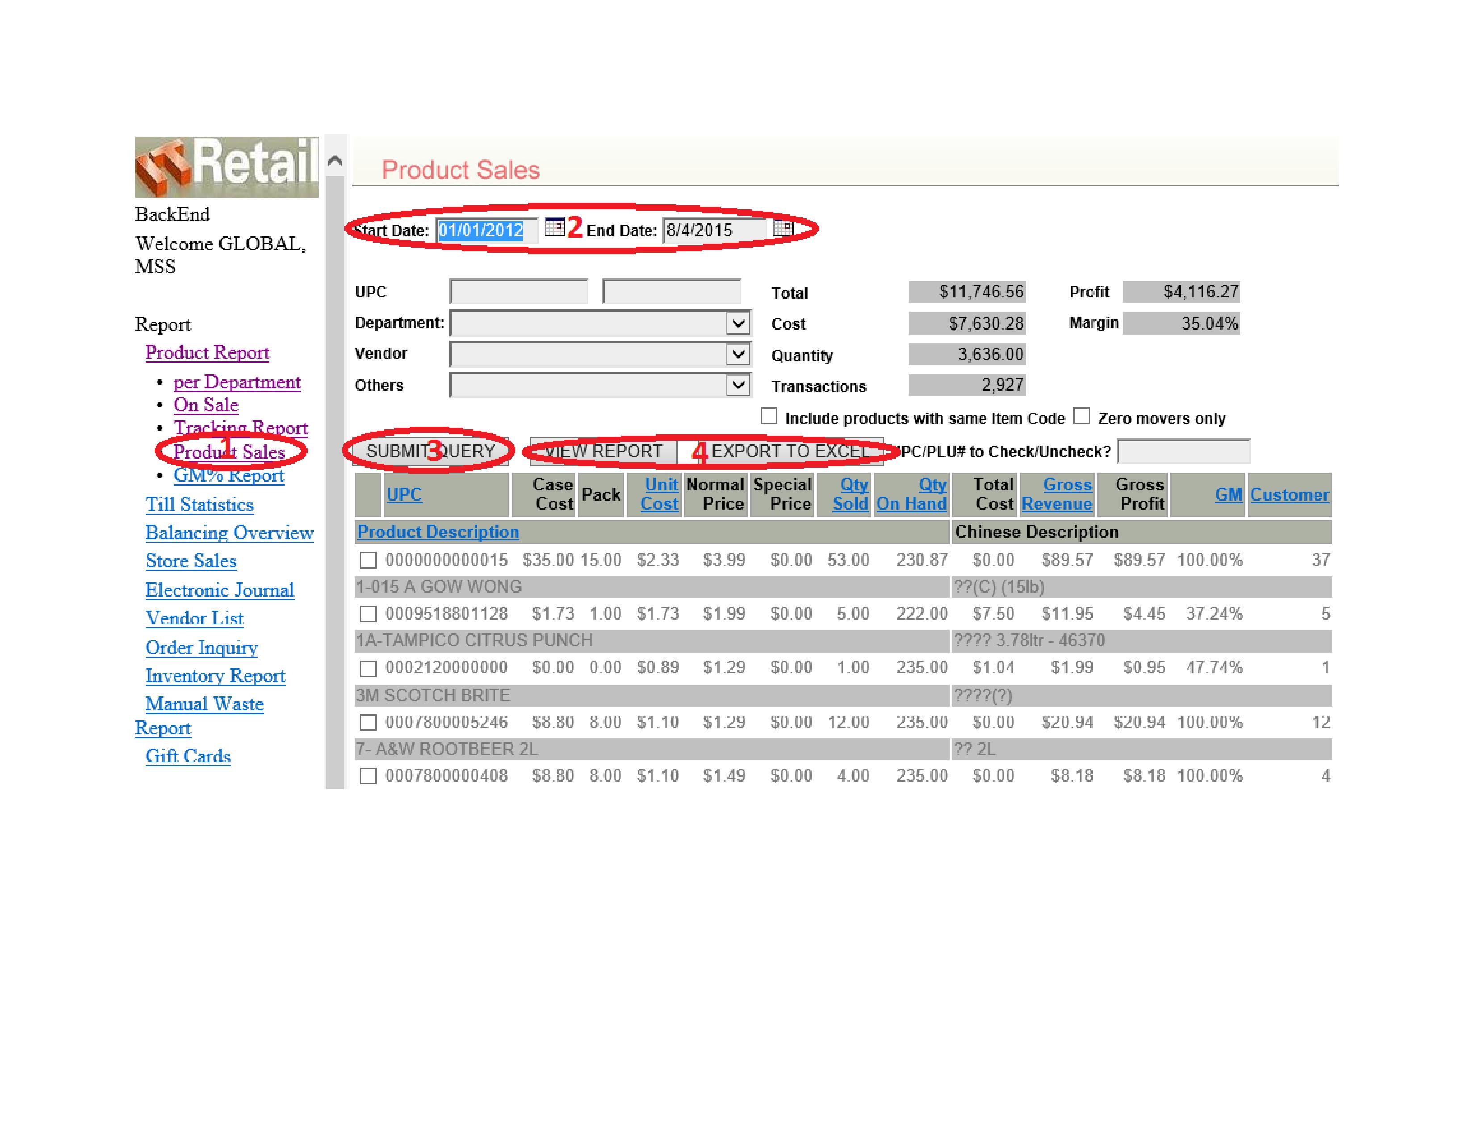Go to Till Statistics
This screenshot has height=1139, width=1474.
(x=200, y=505)
